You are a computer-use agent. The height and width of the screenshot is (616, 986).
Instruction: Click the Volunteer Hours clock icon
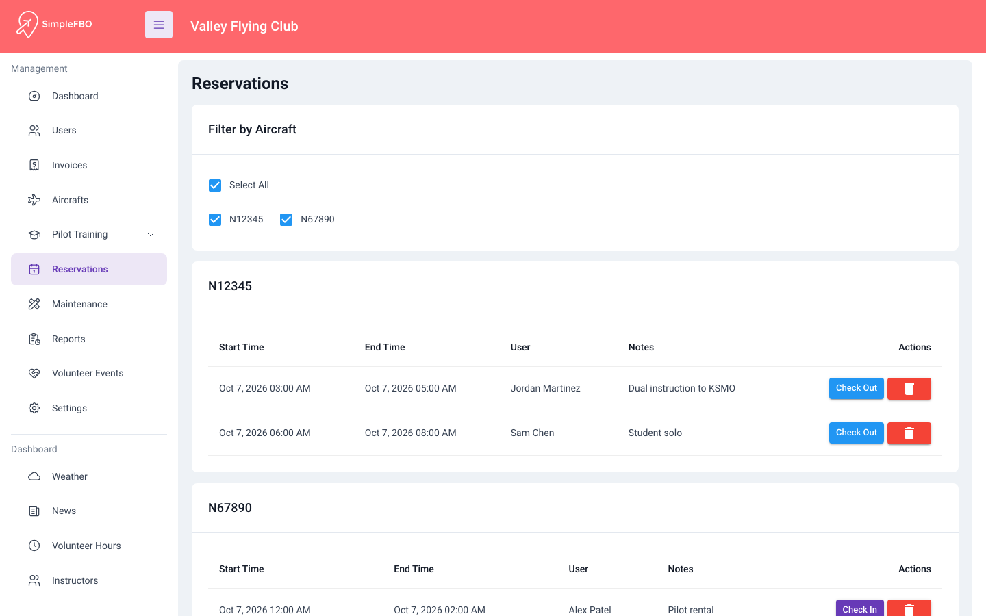(34, 546)
